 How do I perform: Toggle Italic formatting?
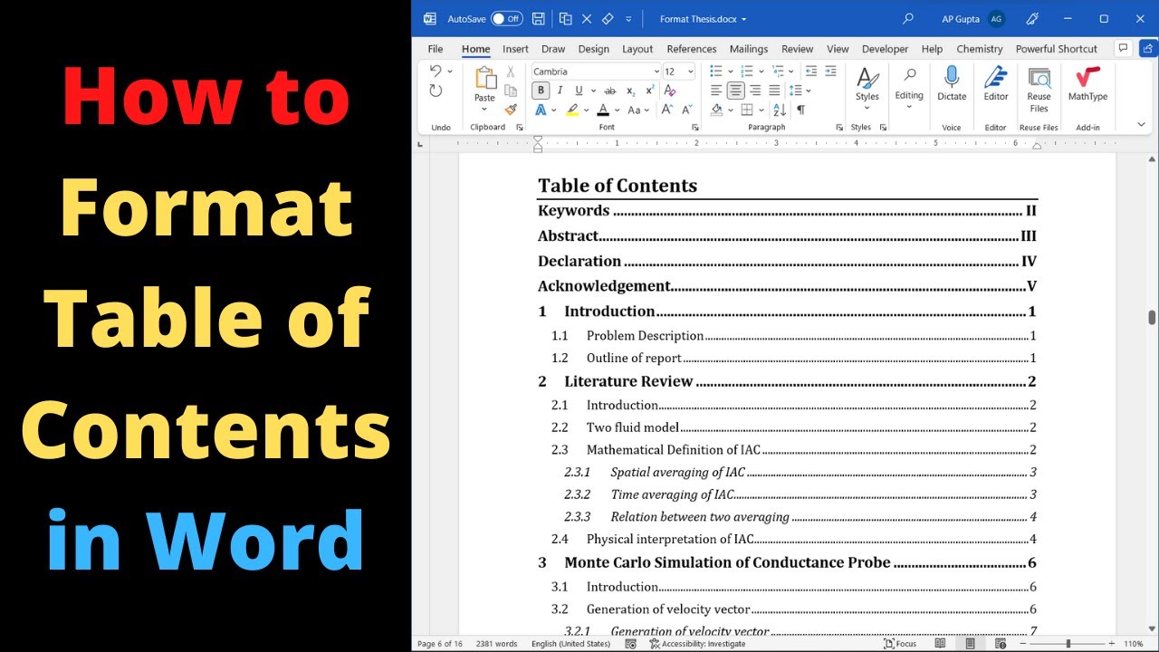point(560,91)
